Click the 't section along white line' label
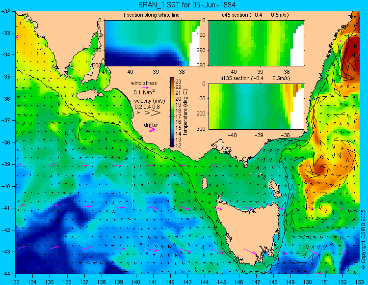 coord(152,15)
